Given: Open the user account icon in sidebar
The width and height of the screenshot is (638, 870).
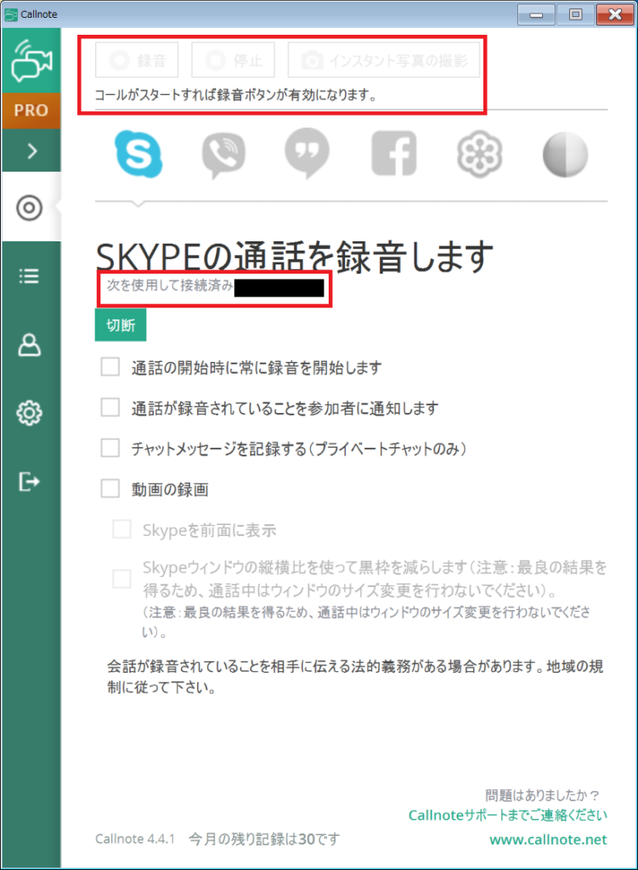Looking at the screenshot, I should [x=30, y=345].
